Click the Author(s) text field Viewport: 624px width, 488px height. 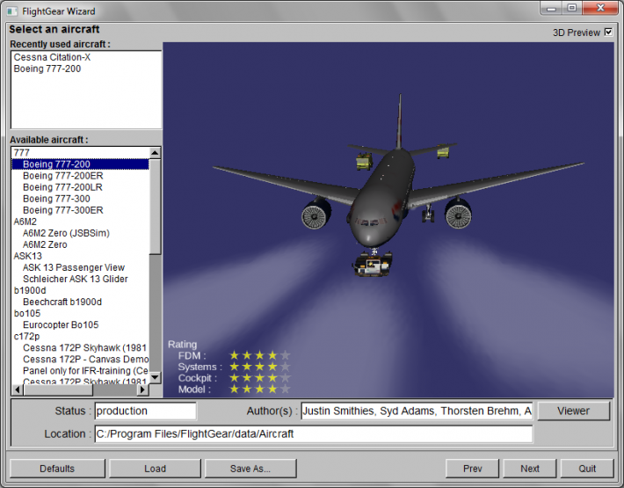point(417,412)
